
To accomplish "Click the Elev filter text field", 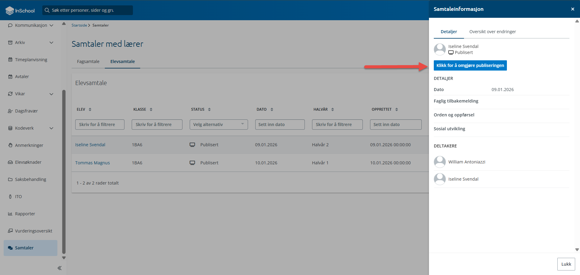I will coord(100,125).
